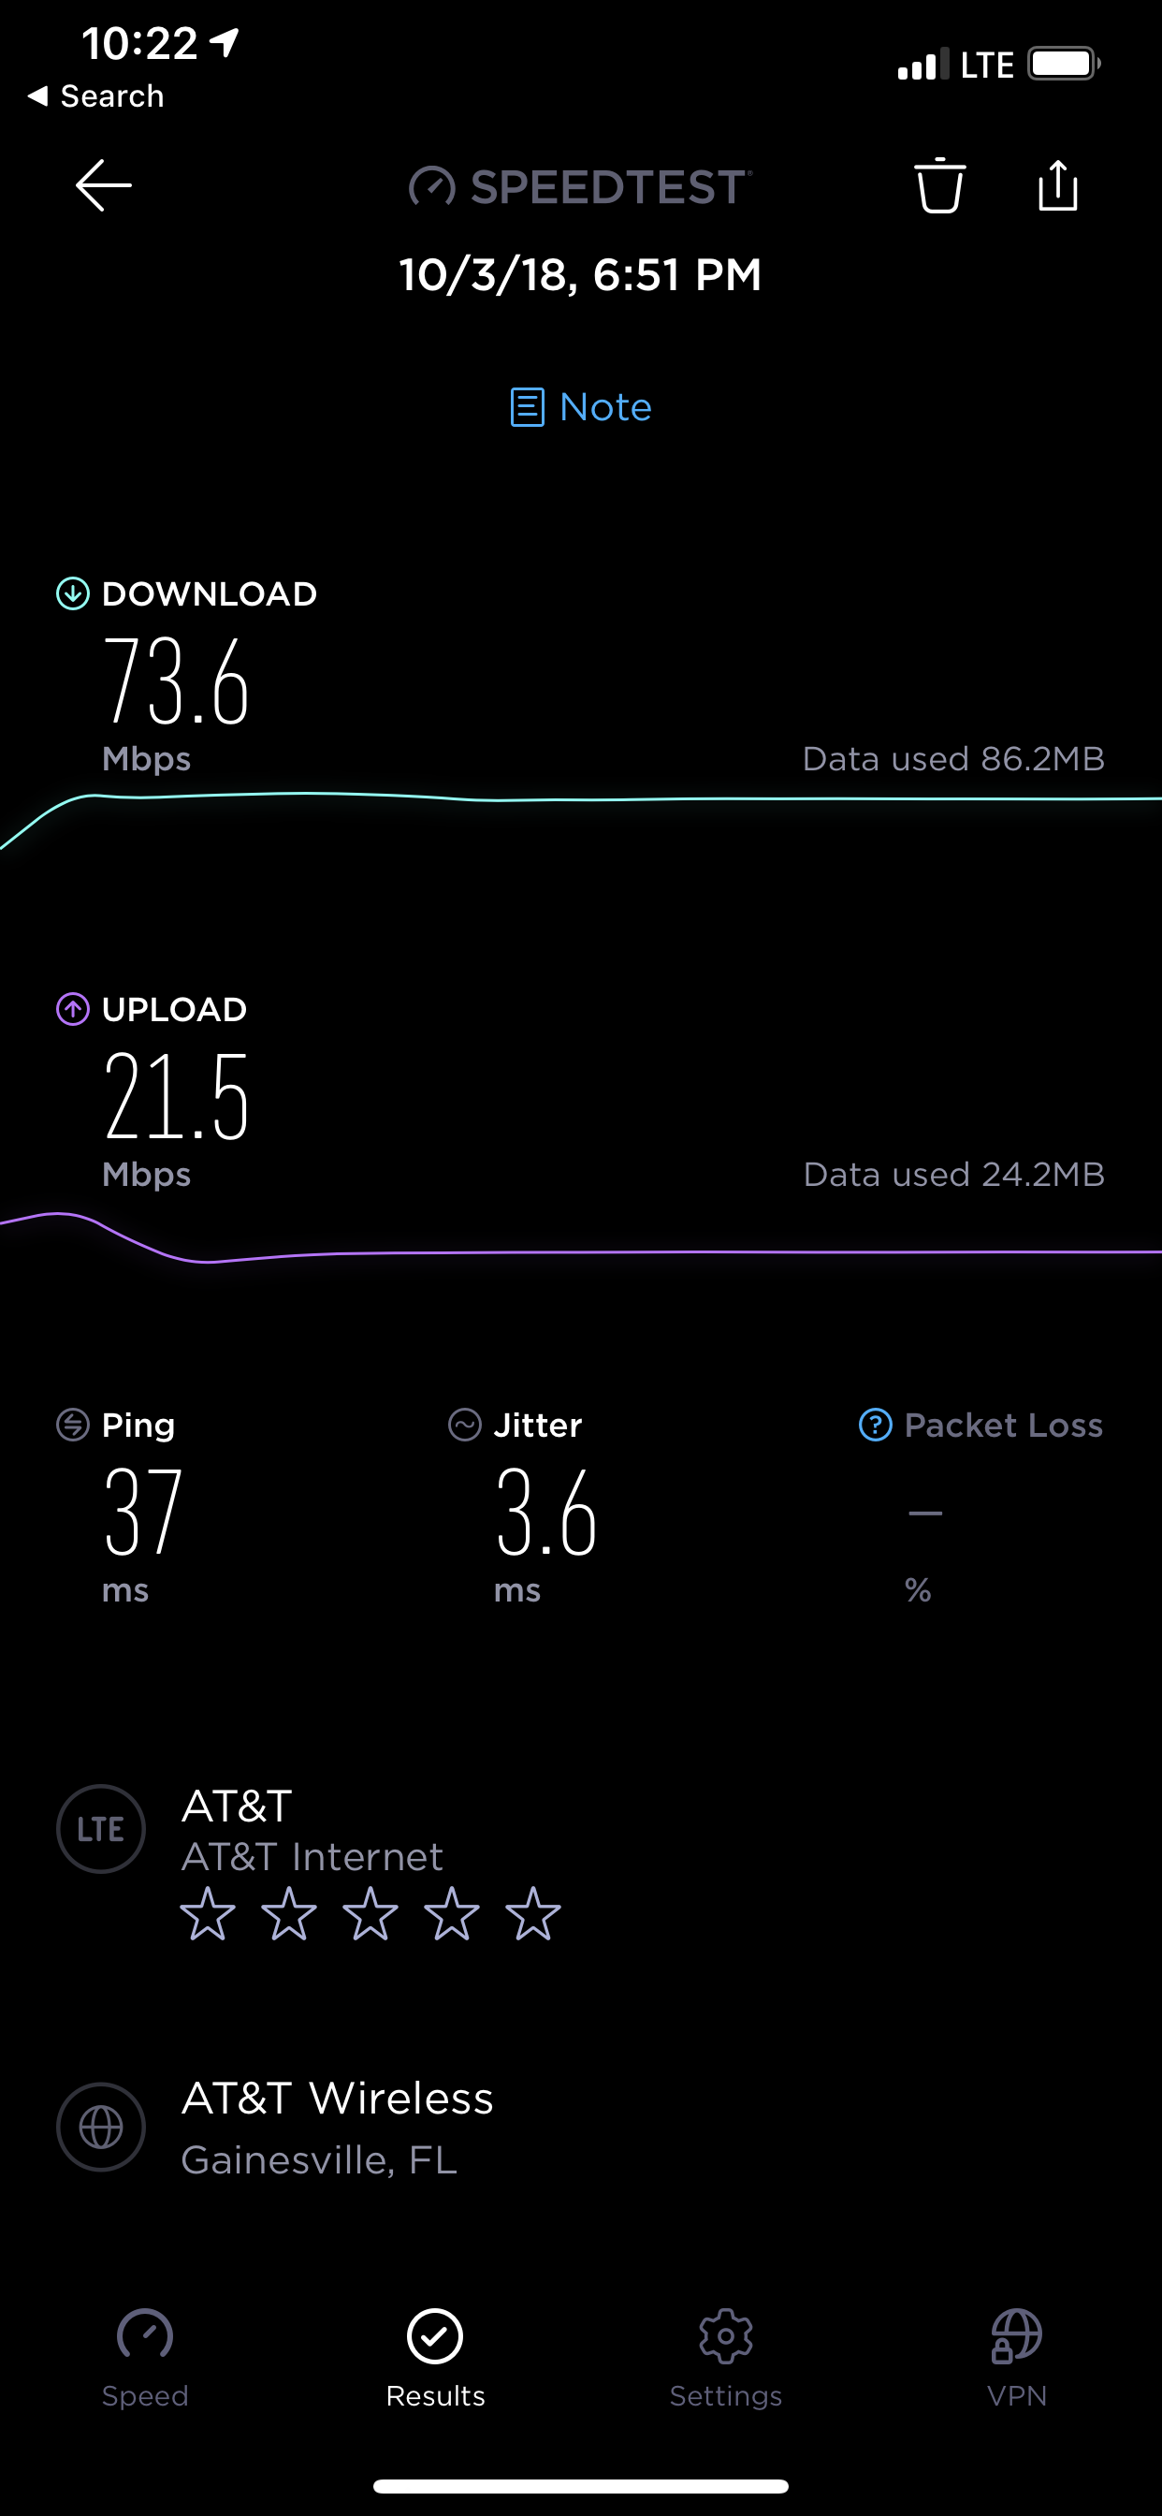
Task: Rate AT&T with the fifth star
Action: (x=533, y=1913)
